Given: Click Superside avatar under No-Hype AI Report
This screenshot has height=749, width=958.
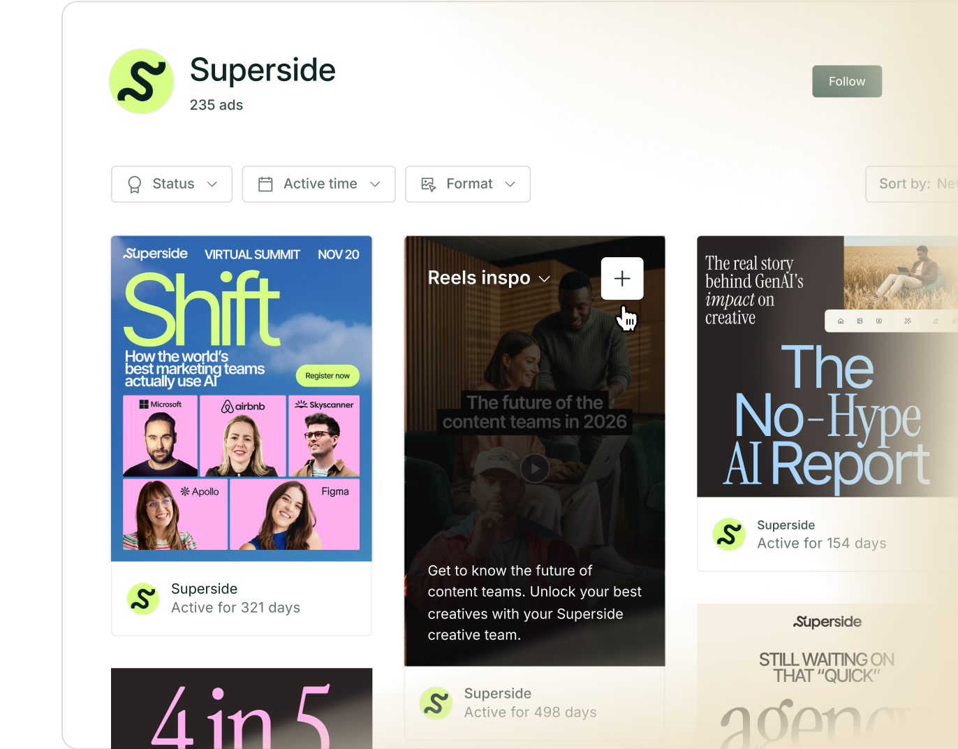Looking at the screenshot, I should [x=729, y=535].
